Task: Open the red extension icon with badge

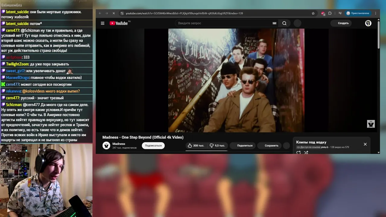Action: [323, 13]
